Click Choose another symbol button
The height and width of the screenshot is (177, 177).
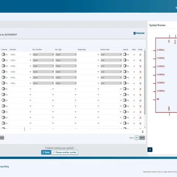65,152
